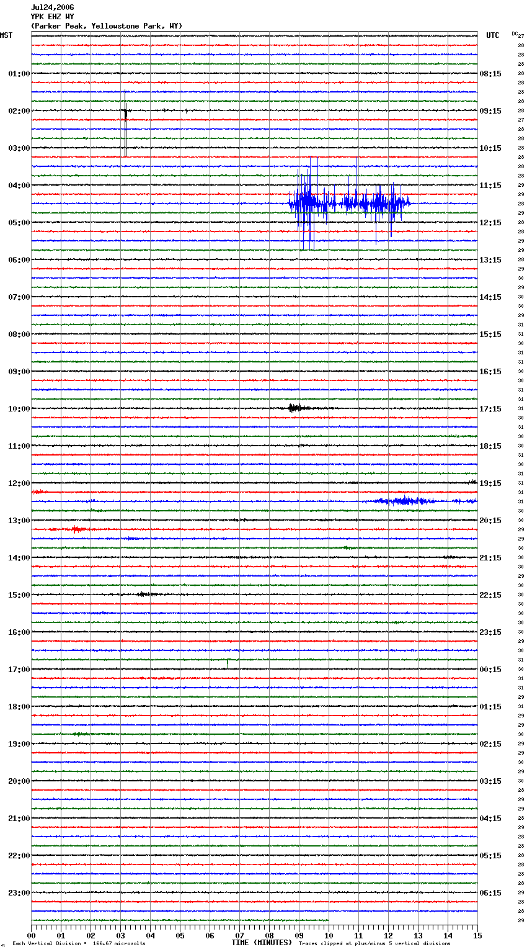Click the TIME (MINUTES) axis title

click(262, 943)
